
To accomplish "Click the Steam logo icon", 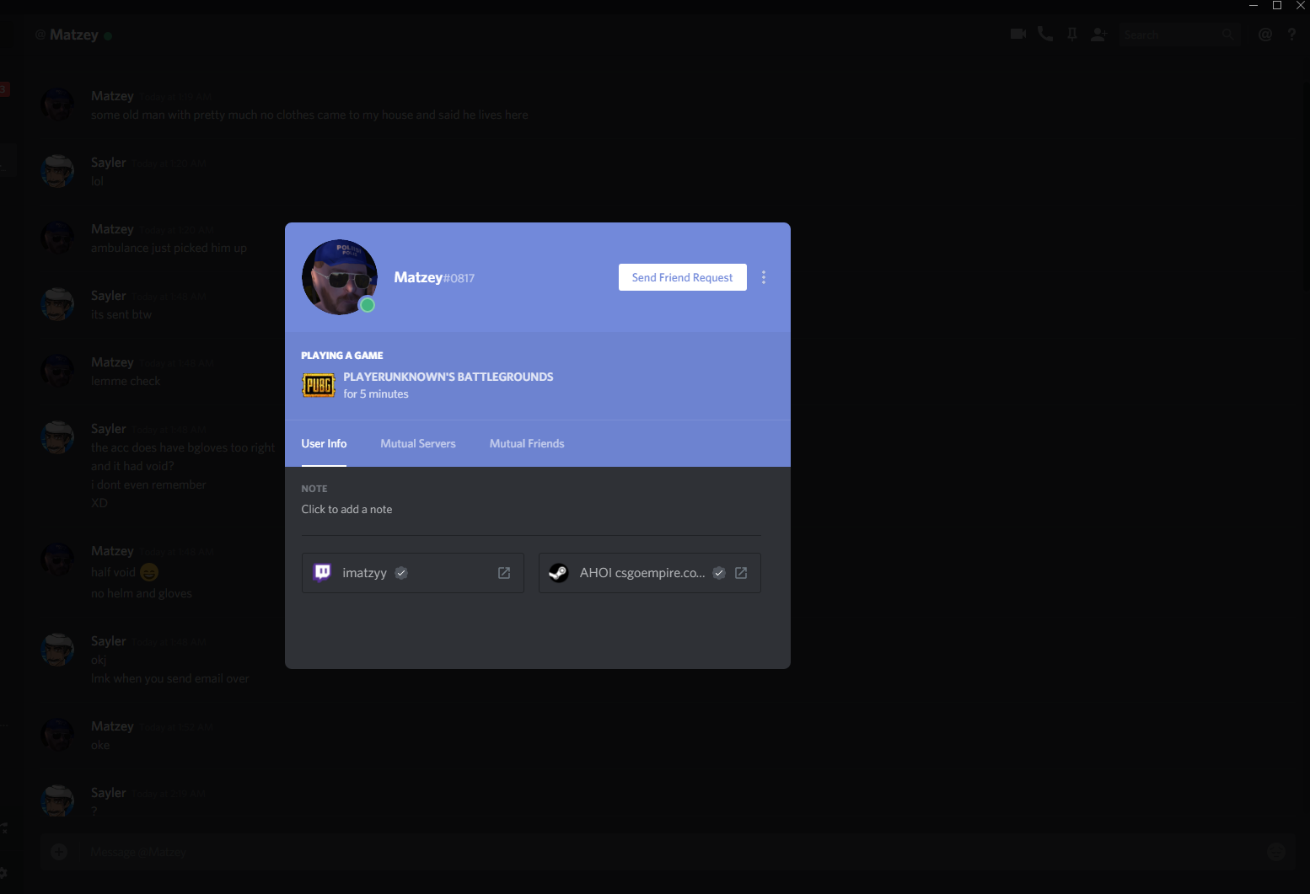I will 558,573.
